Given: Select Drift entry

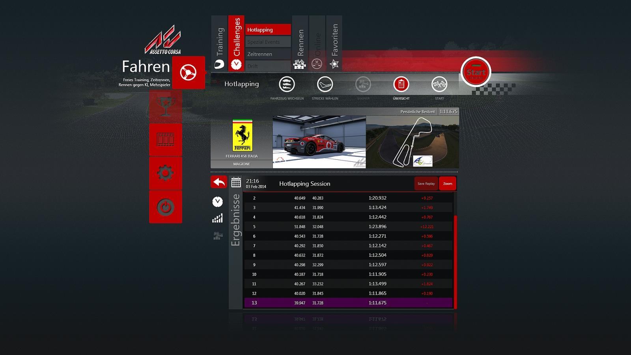Looking at the screenshot, I should pos(268,66).
